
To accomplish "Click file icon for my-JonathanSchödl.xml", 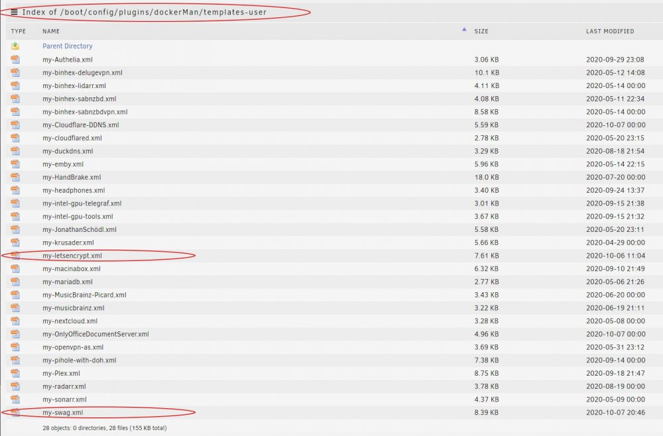I will click(x=15, y=230).
